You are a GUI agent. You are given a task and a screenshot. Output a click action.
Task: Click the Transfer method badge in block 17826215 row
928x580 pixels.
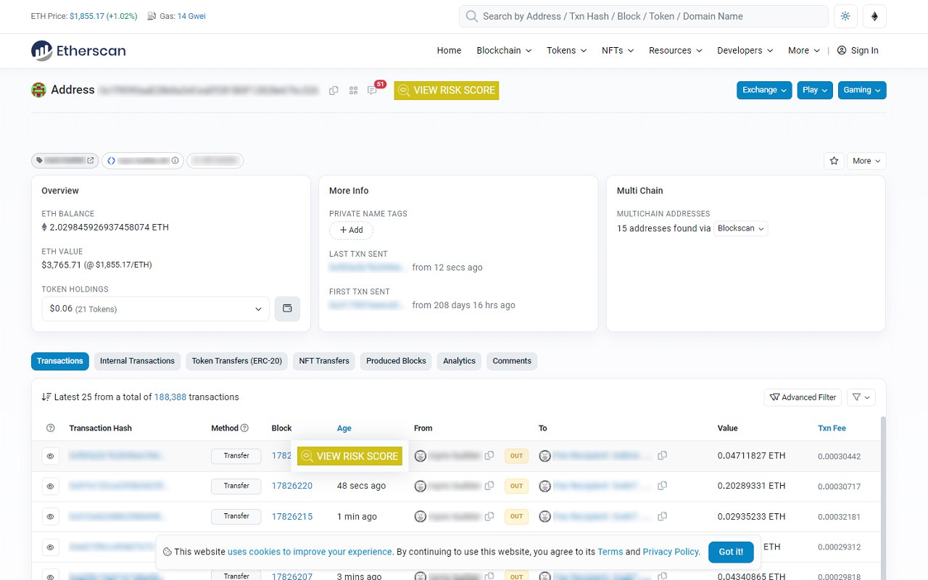click(x=236, y=516)
